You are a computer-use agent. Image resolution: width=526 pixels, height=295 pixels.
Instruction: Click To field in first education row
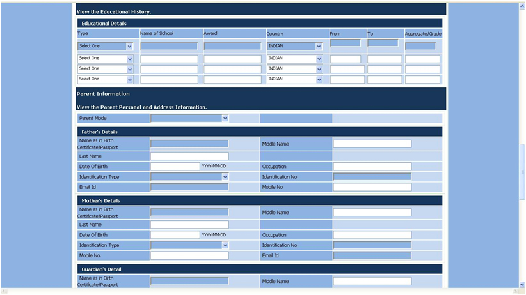point(383,43)
